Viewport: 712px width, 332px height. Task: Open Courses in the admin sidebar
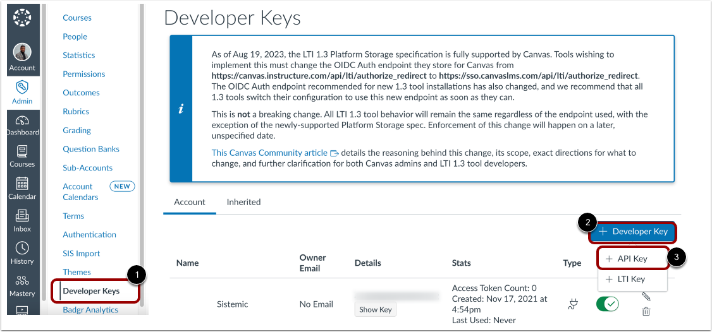coord(77,18)
